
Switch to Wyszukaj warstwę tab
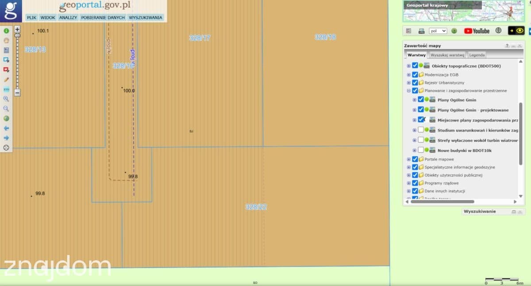[447, 55]
